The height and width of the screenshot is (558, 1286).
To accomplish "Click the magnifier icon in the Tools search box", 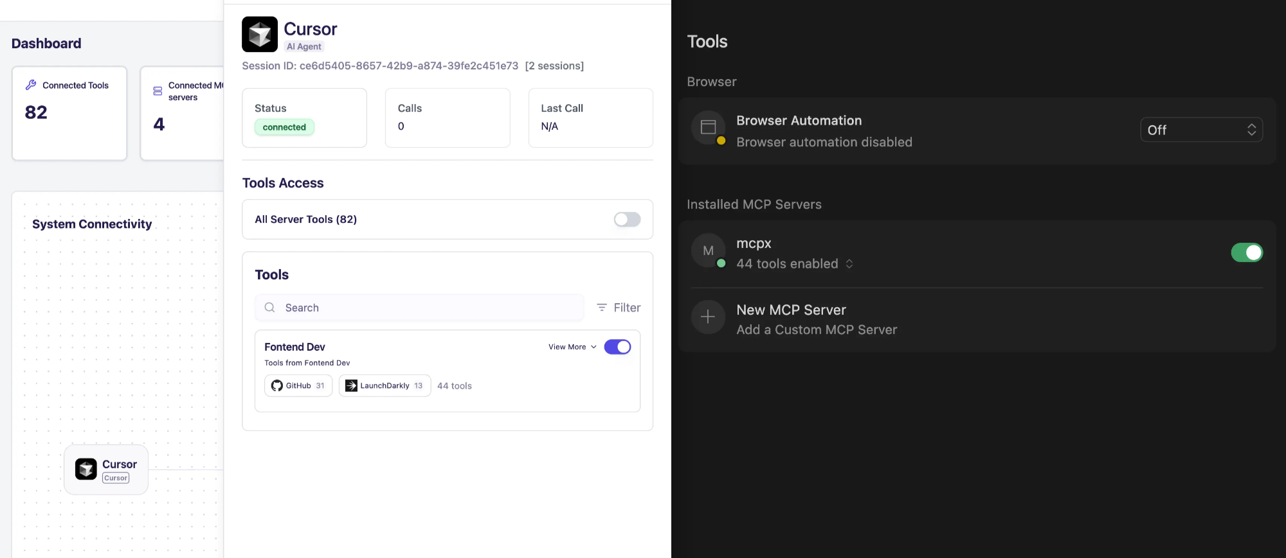I will point(270,308).
